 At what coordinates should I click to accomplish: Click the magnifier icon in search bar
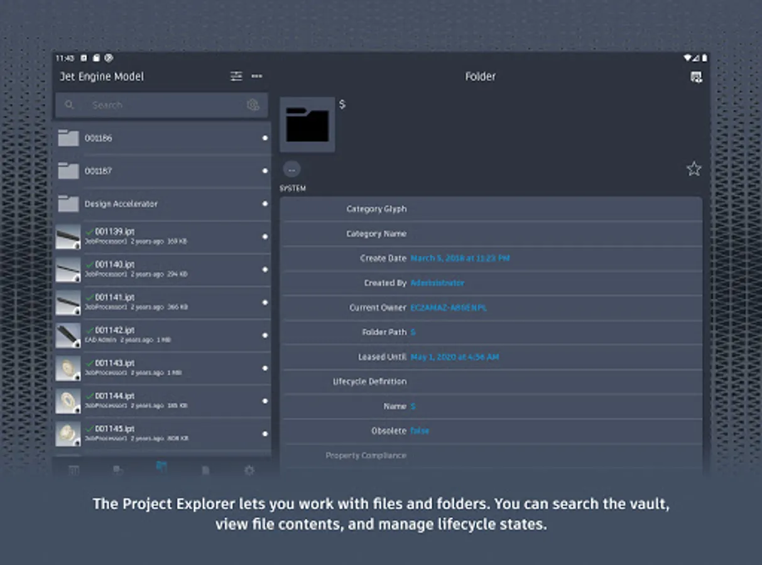coord(70,105)
